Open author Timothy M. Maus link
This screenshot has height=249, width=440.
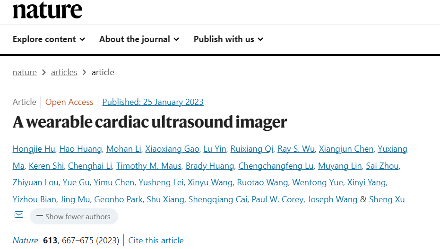point(149,166)
